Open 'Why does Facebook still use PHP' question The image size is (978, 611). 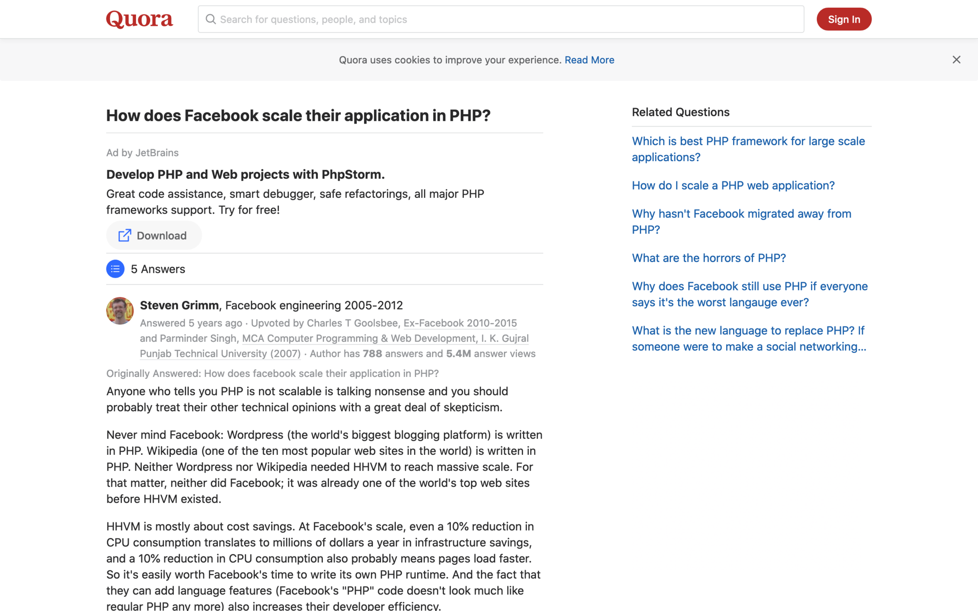(x=750, y=294)
